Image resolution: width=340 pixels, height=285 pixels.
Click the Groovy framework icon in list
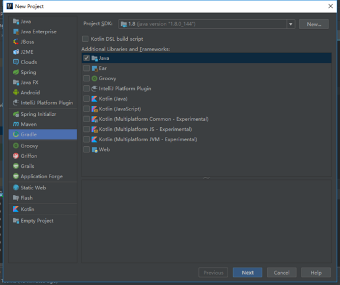tap(95, 78)
